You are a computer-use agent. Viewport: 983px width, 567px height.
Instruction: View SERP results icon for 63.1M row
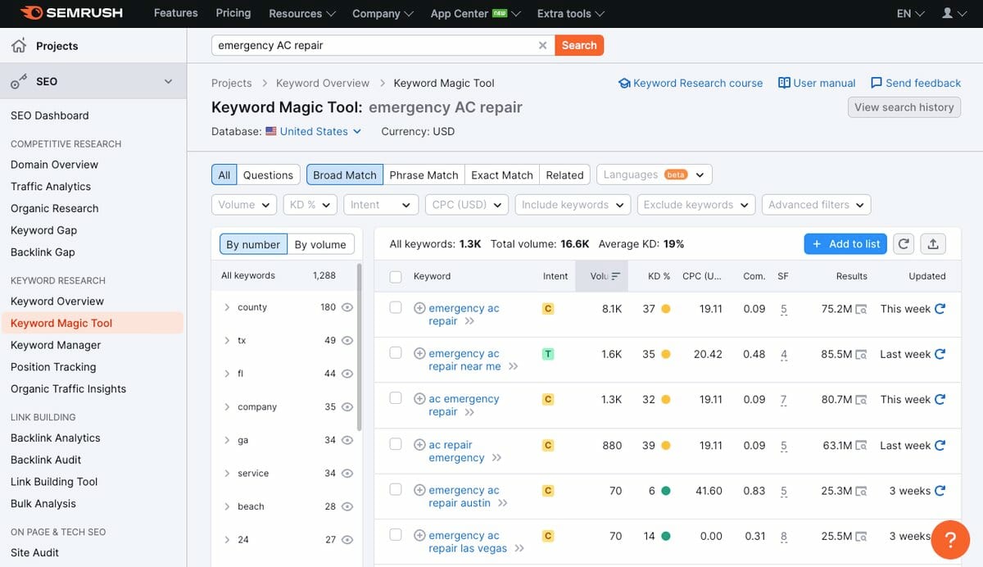[861, 446]
